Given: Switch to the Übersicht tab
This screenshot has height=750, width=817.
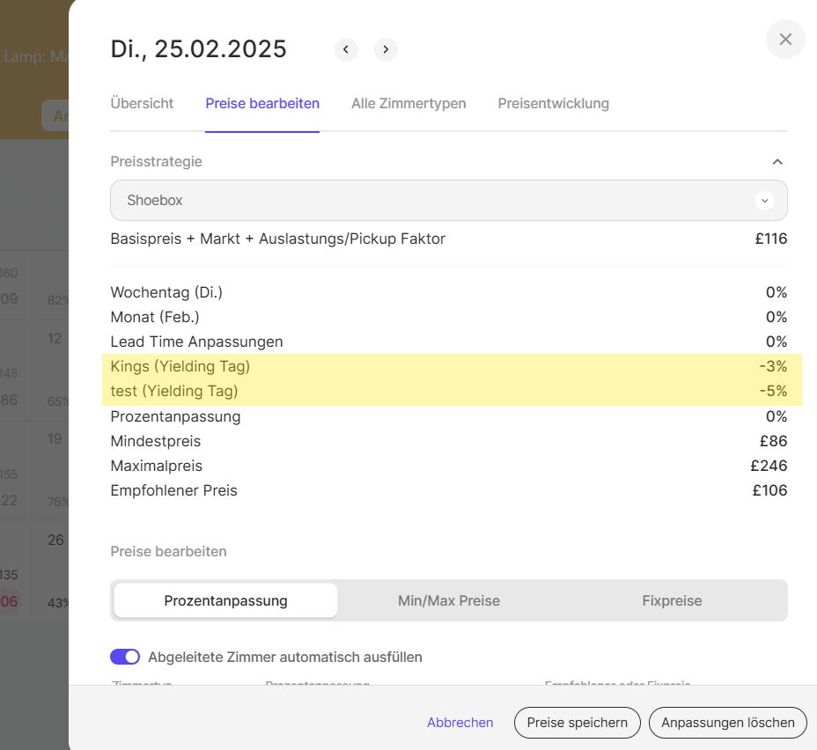Looking at the screenshot, I should click(x=142, y=104).
